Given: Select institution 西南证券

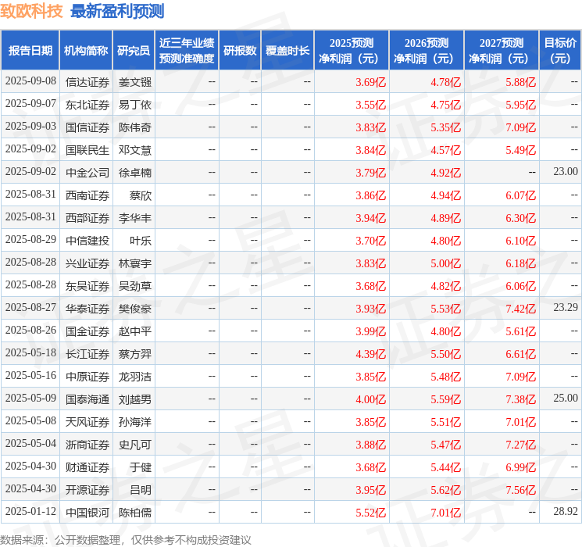Looking at the screenshot, I should coord(87,195).
